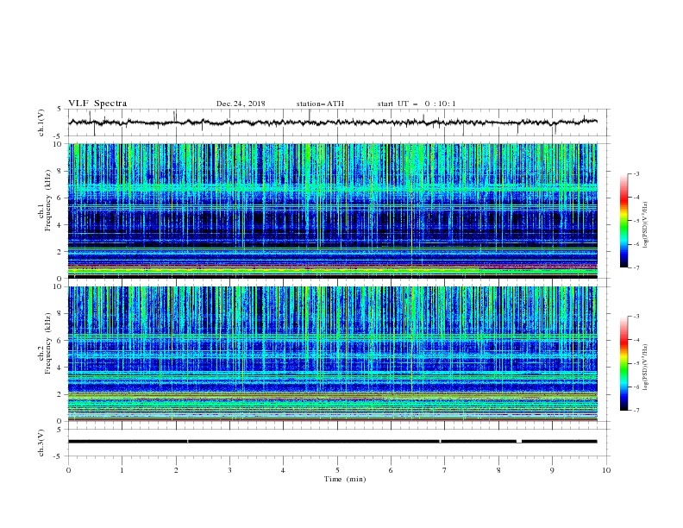Click the Time axis tick label '9'

click(552, 470)
